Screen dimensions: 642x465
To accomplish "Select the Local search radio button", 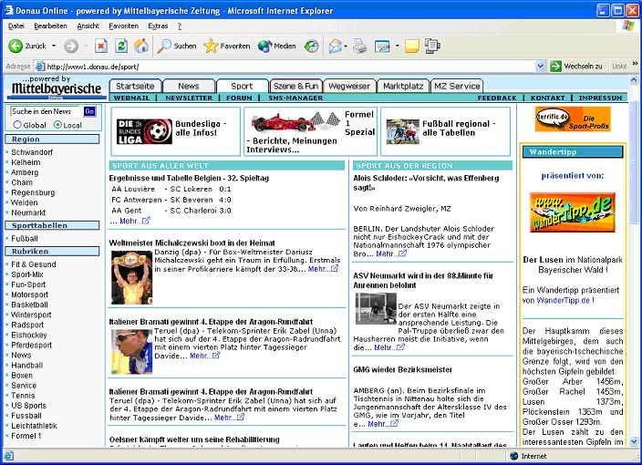I will click(x=57, y=125).
